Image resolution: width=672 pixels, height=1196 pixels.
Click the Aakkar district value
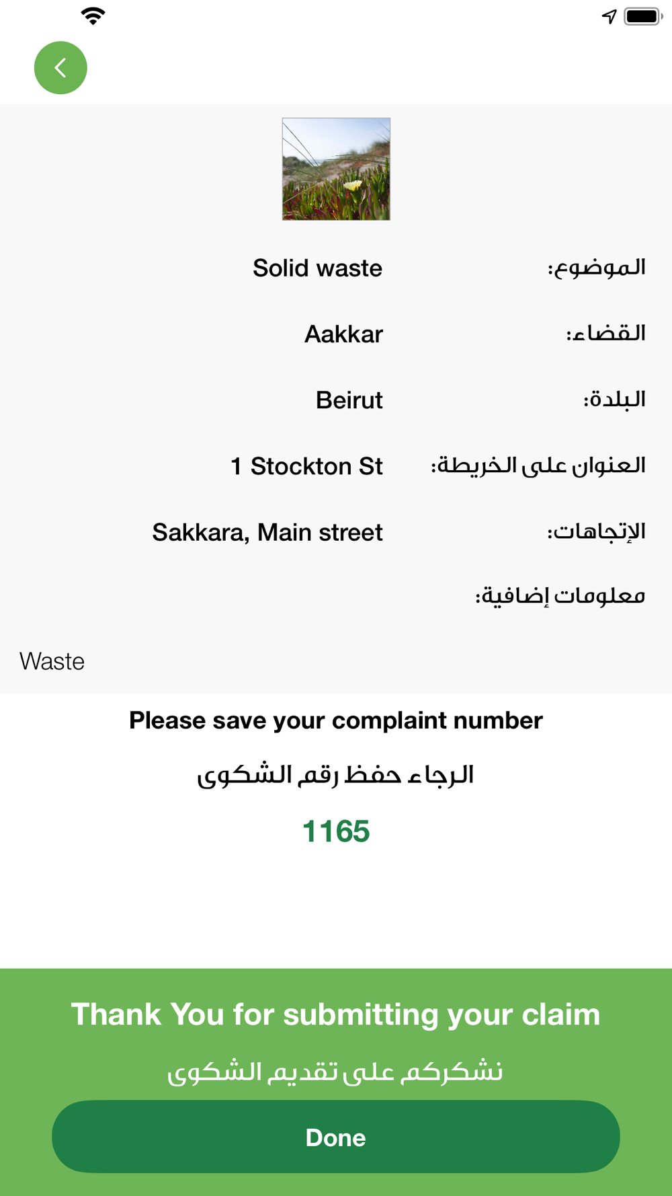click(343, 334)
